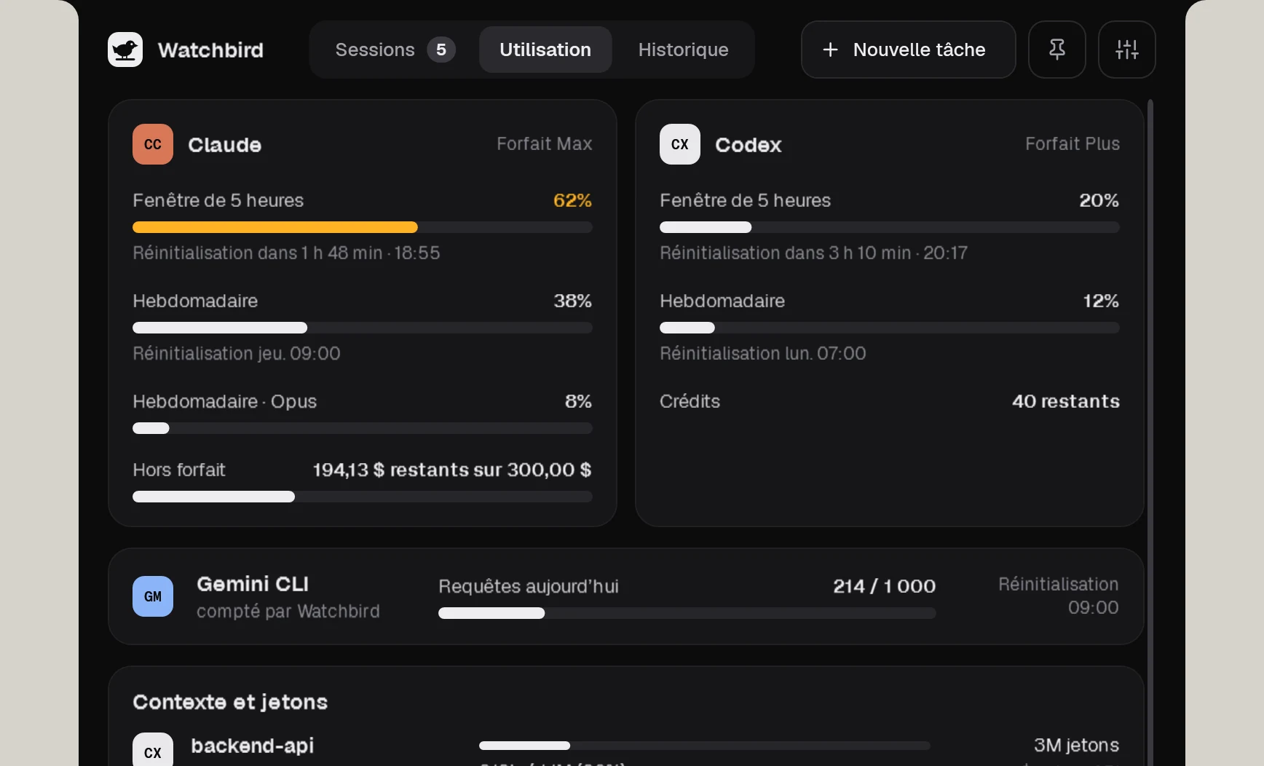Open the settings sliders icon button
The height and width of the screenshot is (766, 1264).
(1126, 50)
